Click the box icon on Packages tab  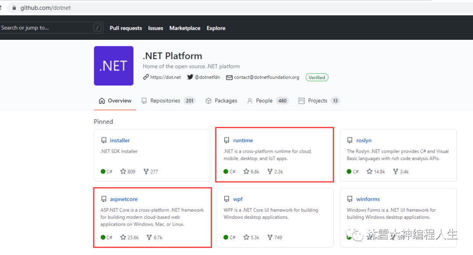coord(208,101)
